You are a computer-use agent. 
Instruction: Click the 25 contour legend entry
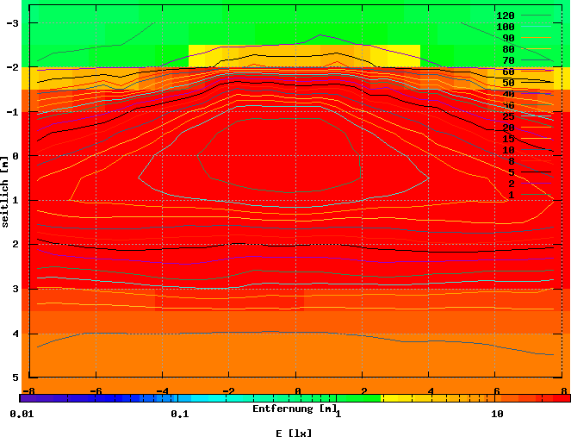tap(508, 116)
